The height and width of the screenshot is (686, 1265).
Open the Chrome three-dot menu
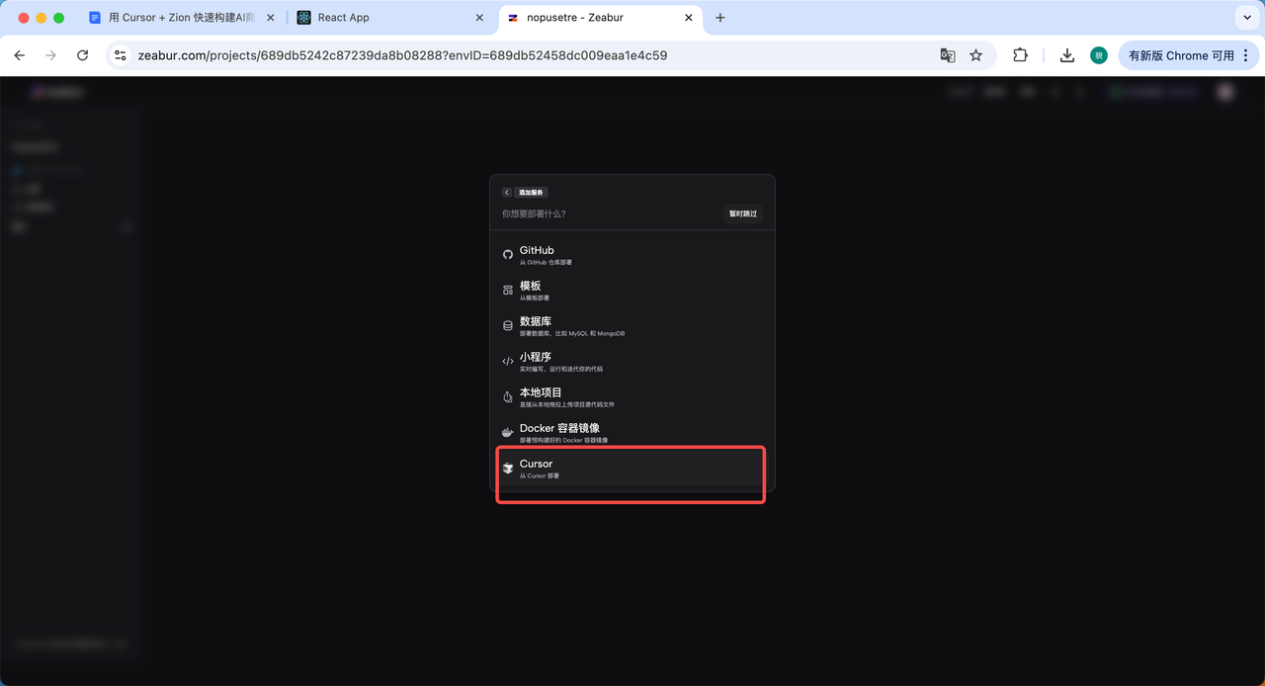coord(1247,55)
